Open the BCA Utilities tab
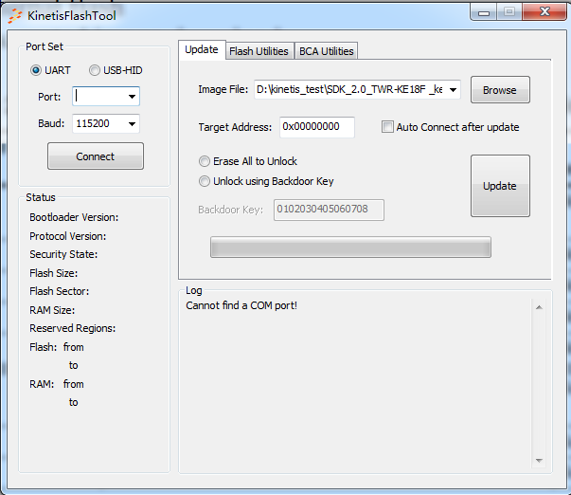The height and width of the screenshot is (495, 571). coord(327,51)
